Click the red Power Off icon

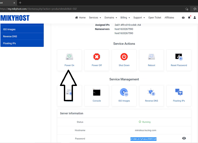click(x=97, y=57)
